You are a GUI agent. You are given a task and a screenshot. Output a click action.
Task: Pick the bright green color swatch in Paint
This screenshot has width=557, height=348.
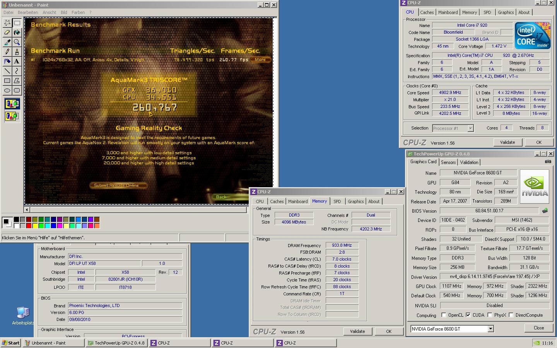(x=41, y=226)
